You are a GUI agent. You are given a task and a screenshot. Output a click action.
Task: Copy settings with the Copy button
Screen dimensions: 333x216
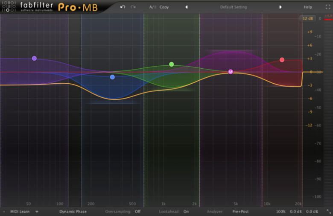(164, 7)
